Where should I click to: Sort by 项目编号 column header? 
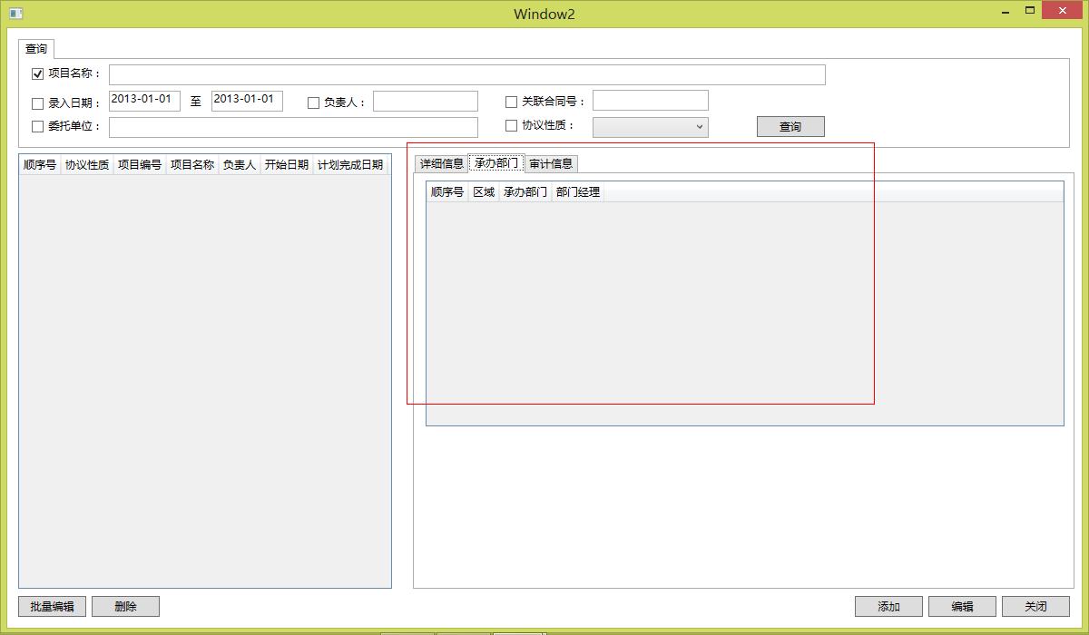click(x=140, y=165)
